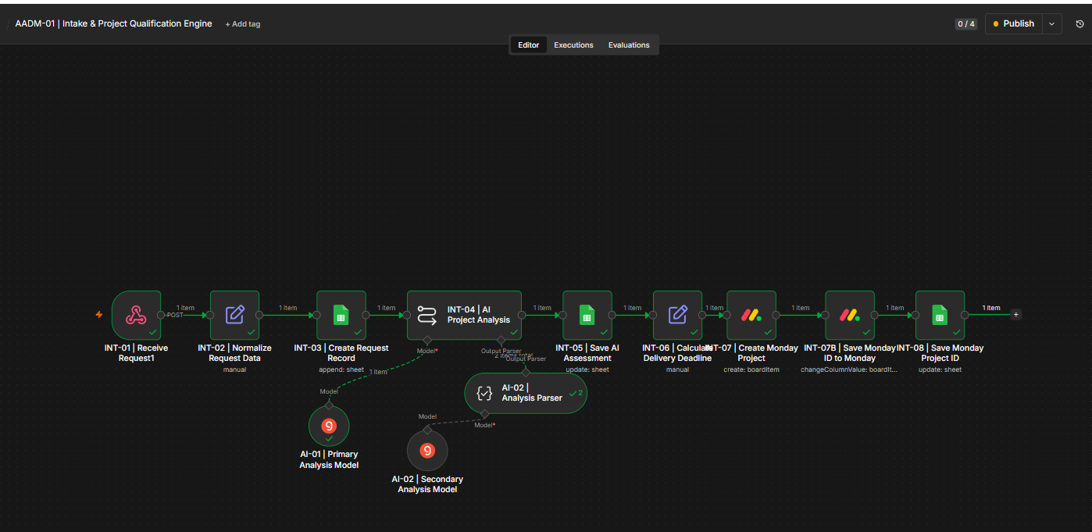Viewport: 1092px width, 532px height.
Task: Click the 0 / 4 counter badge
Action: tap(965, 24)
